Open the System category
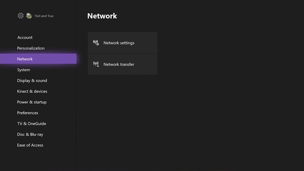This screenshot has height=171, width=304. [x=23, y=70]
